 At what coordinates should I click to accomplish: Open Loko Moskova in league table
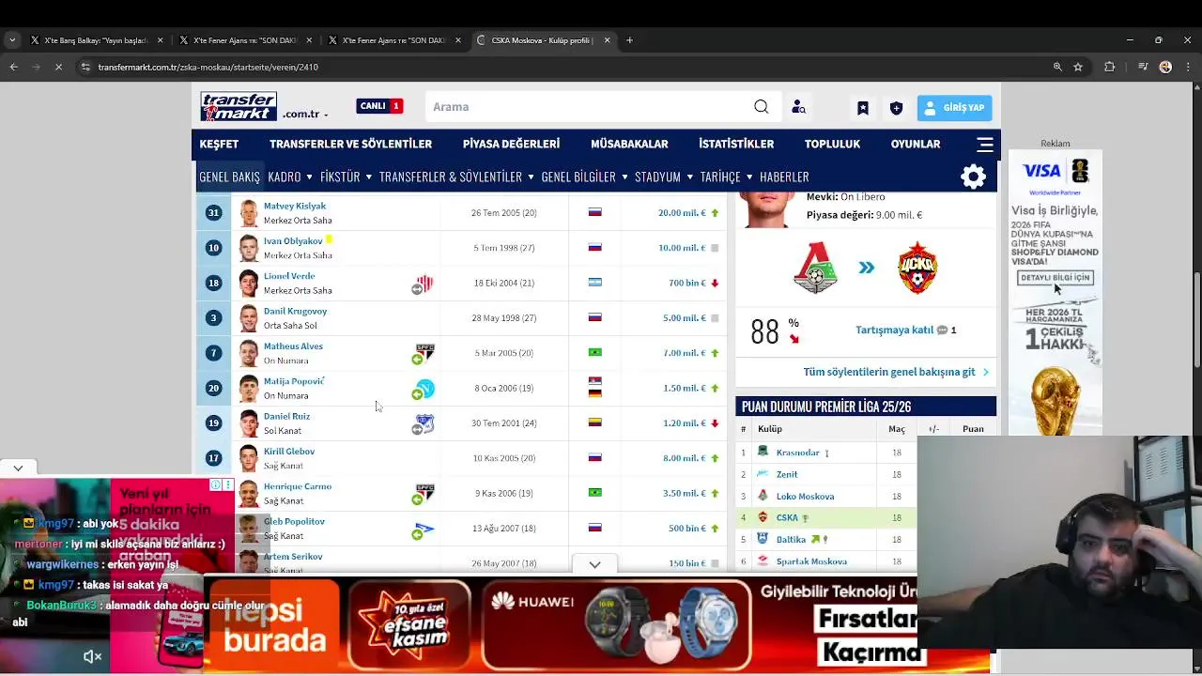coord(805,496)
